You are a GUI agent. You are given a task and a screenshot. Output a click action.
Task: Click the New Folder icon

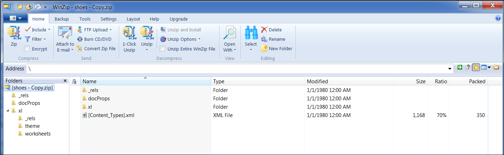click(x=264, y=49)
